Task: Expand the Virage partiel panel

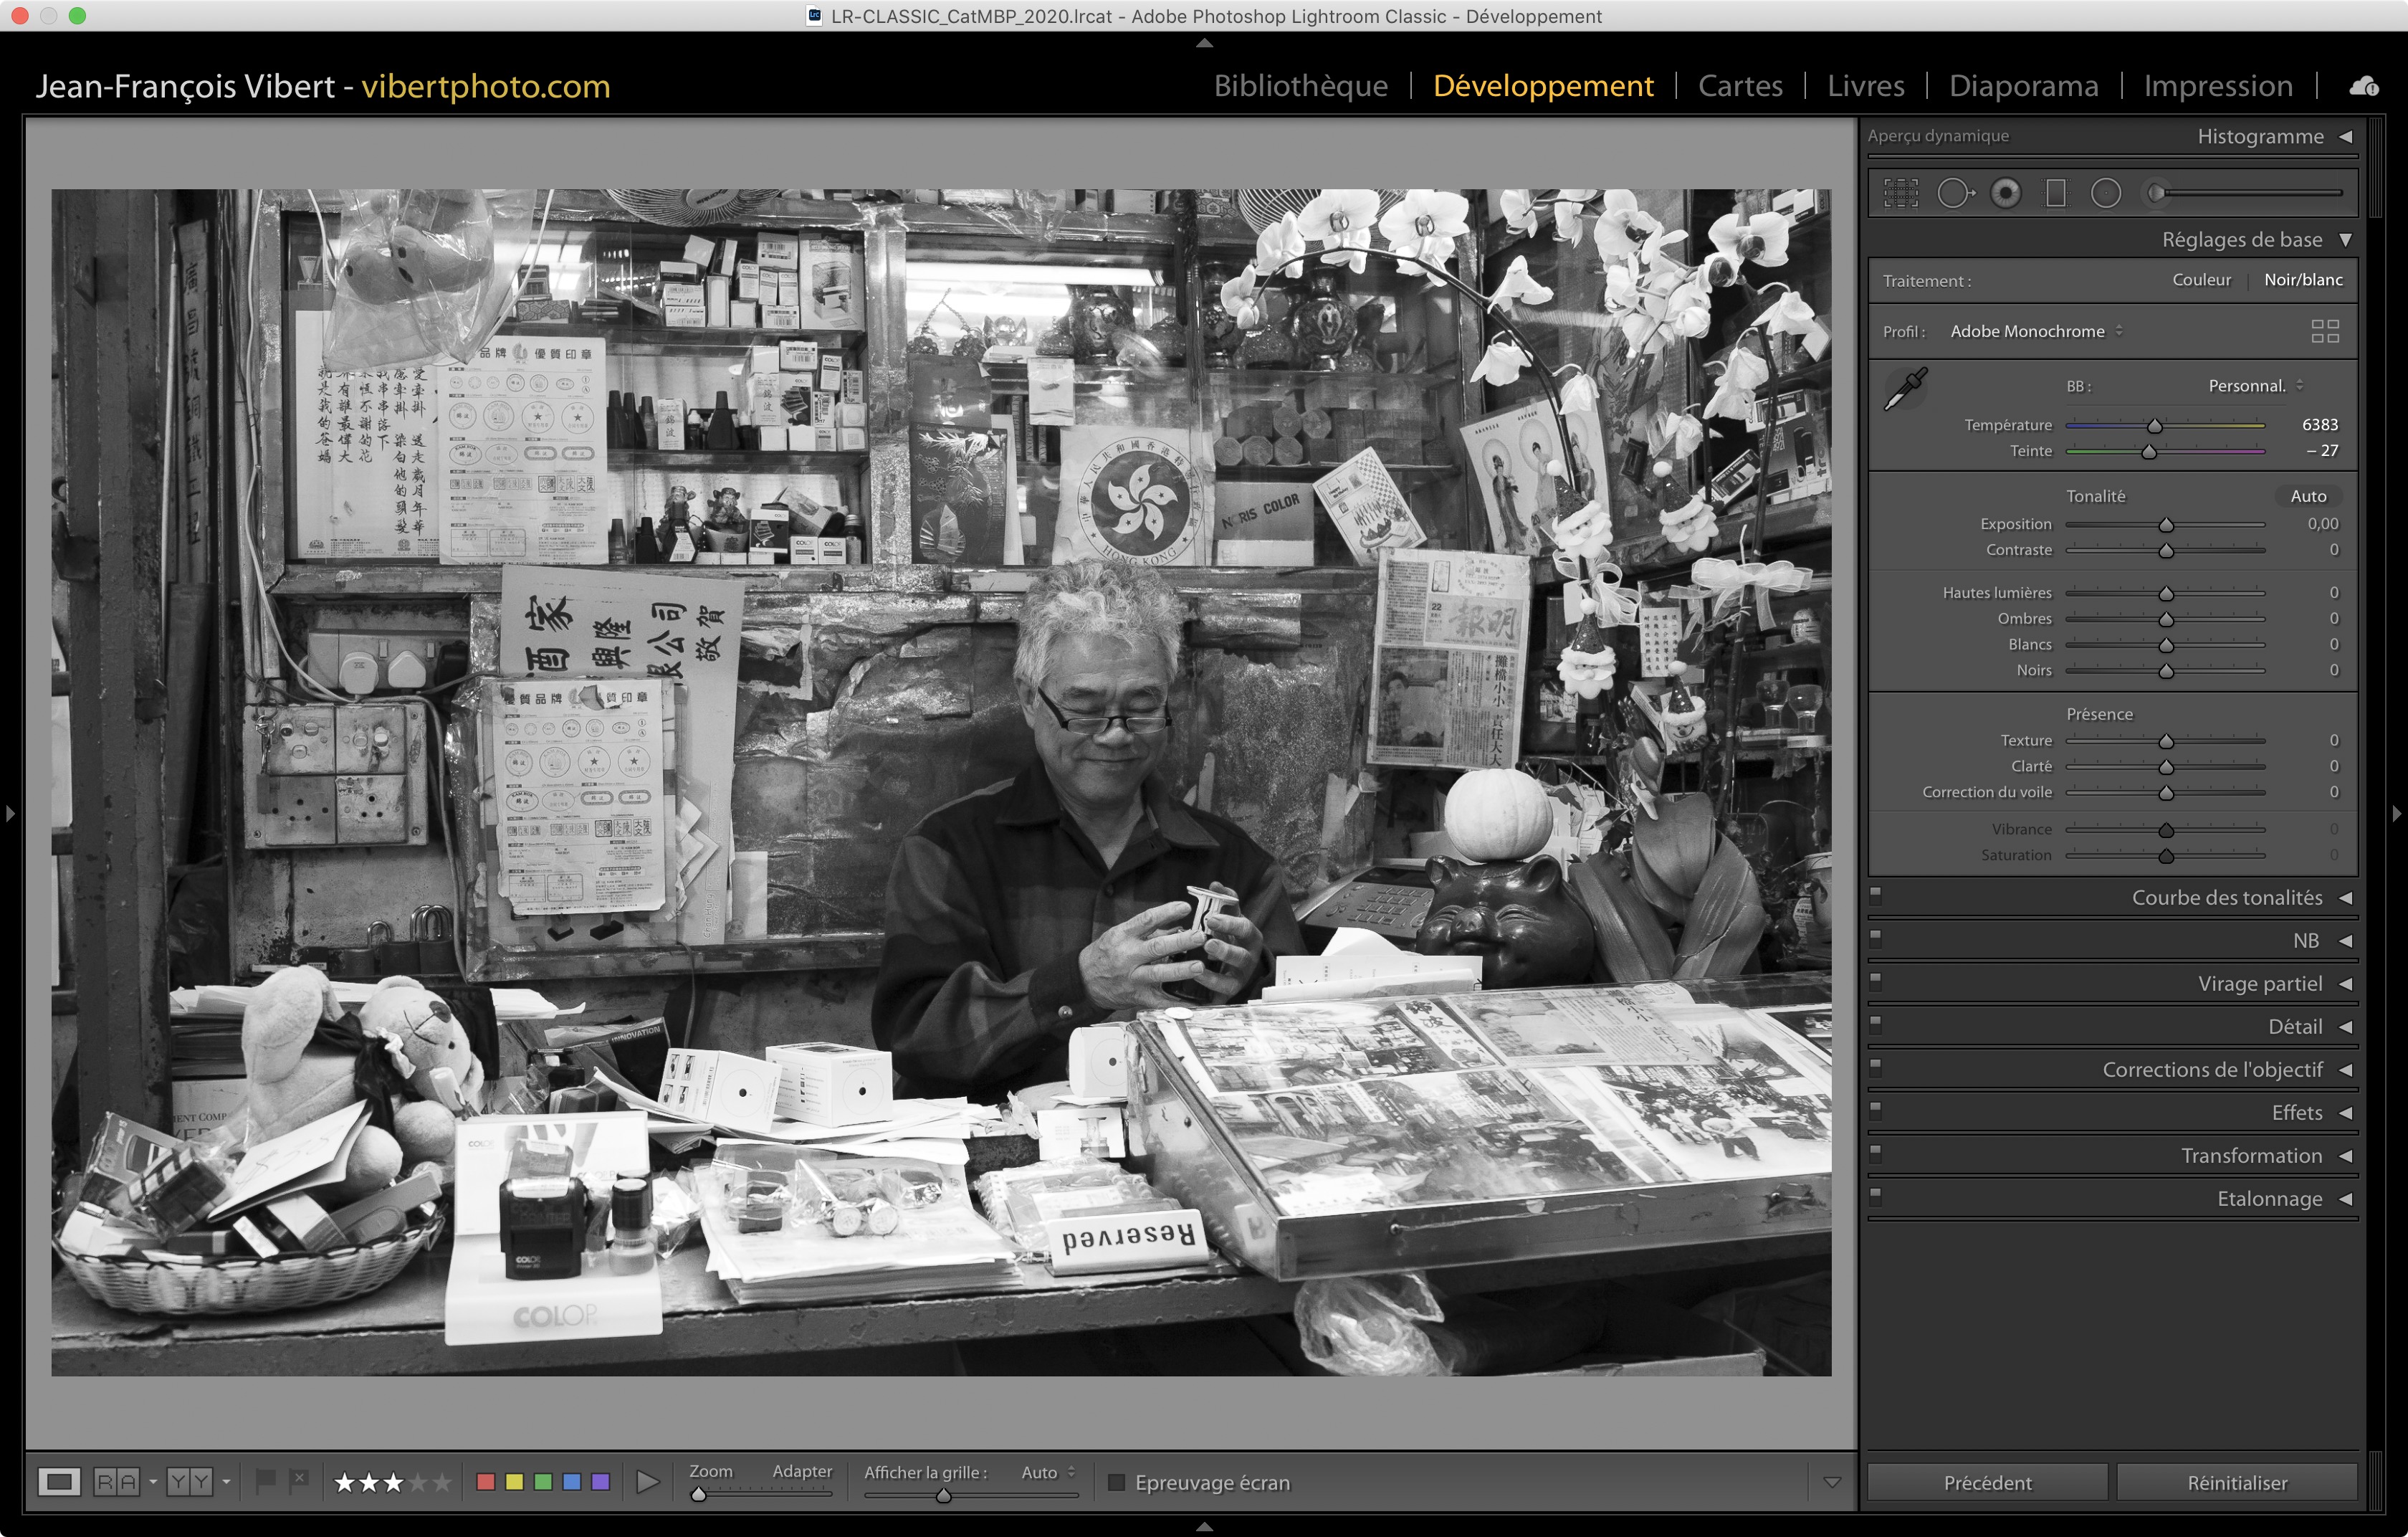Action: [x=2259, y=984]
